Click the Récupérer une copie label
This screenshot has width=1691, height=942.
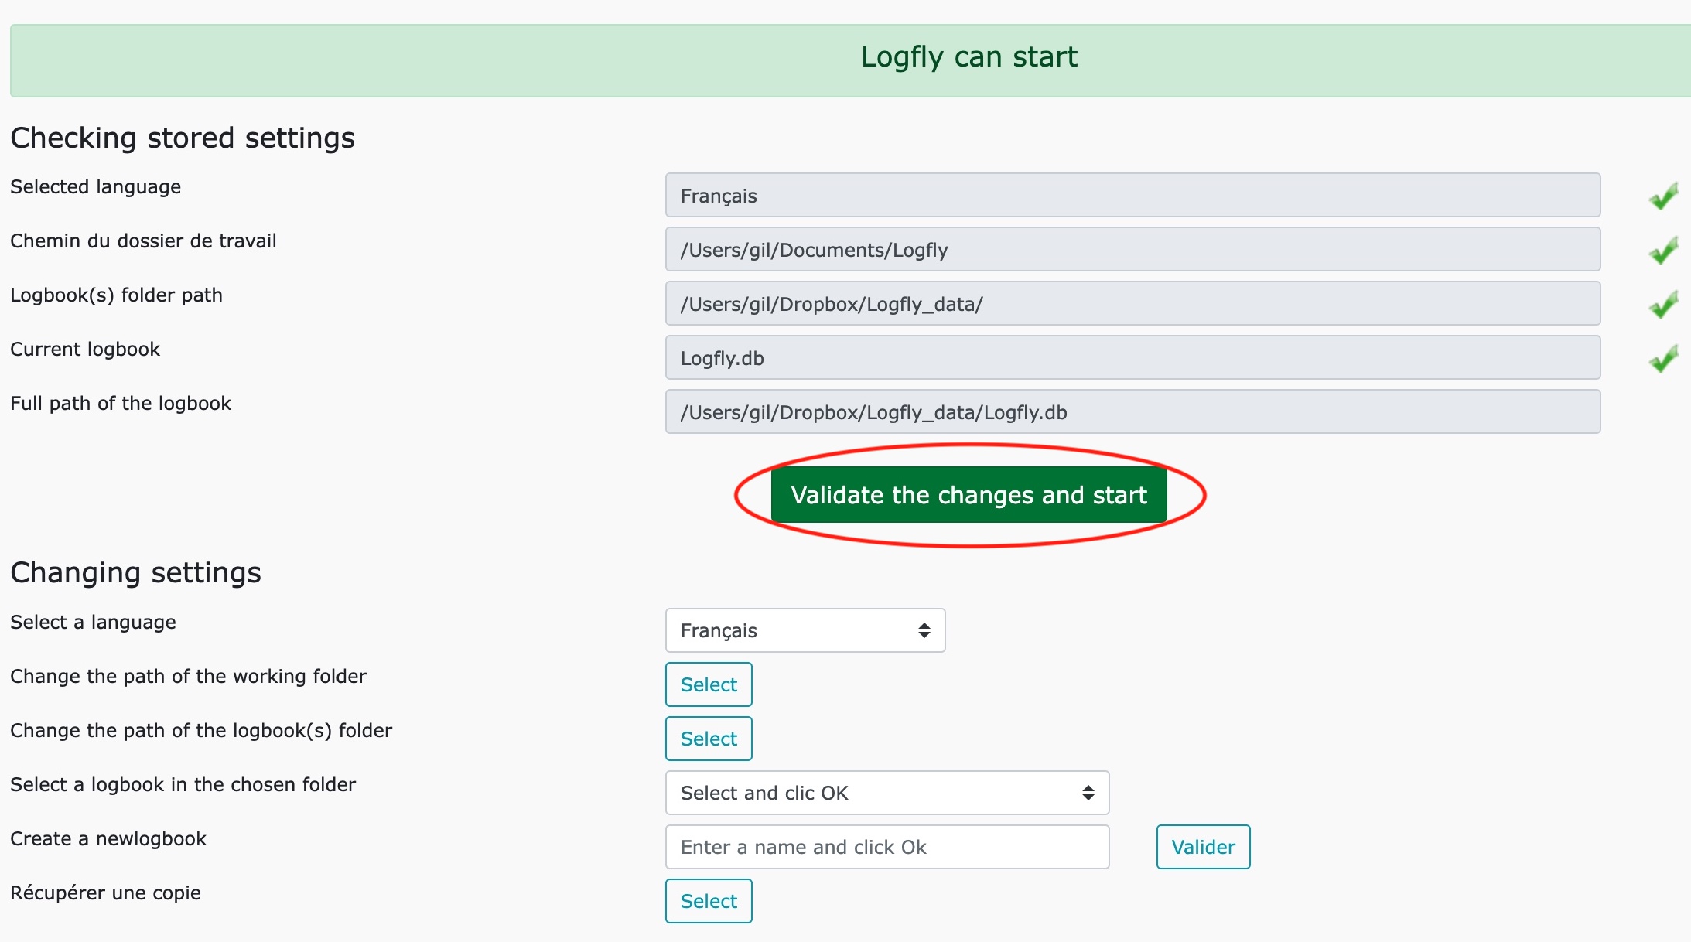tap(105, 893)
